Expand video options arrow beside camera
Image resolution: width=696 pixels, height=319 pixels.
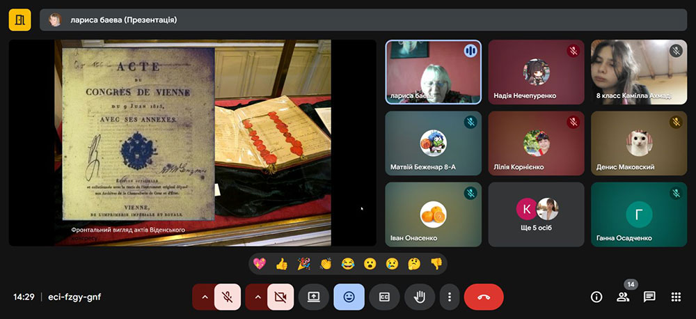258,297
